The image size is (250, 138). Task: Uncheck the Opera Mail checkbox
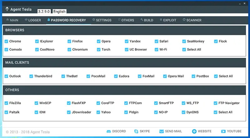[x=165, y=76]
